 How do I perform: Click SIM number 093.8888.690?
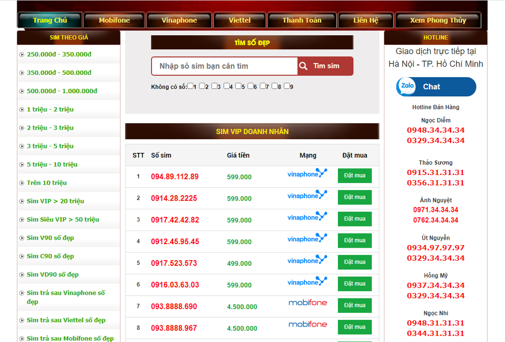click(174, 306)
